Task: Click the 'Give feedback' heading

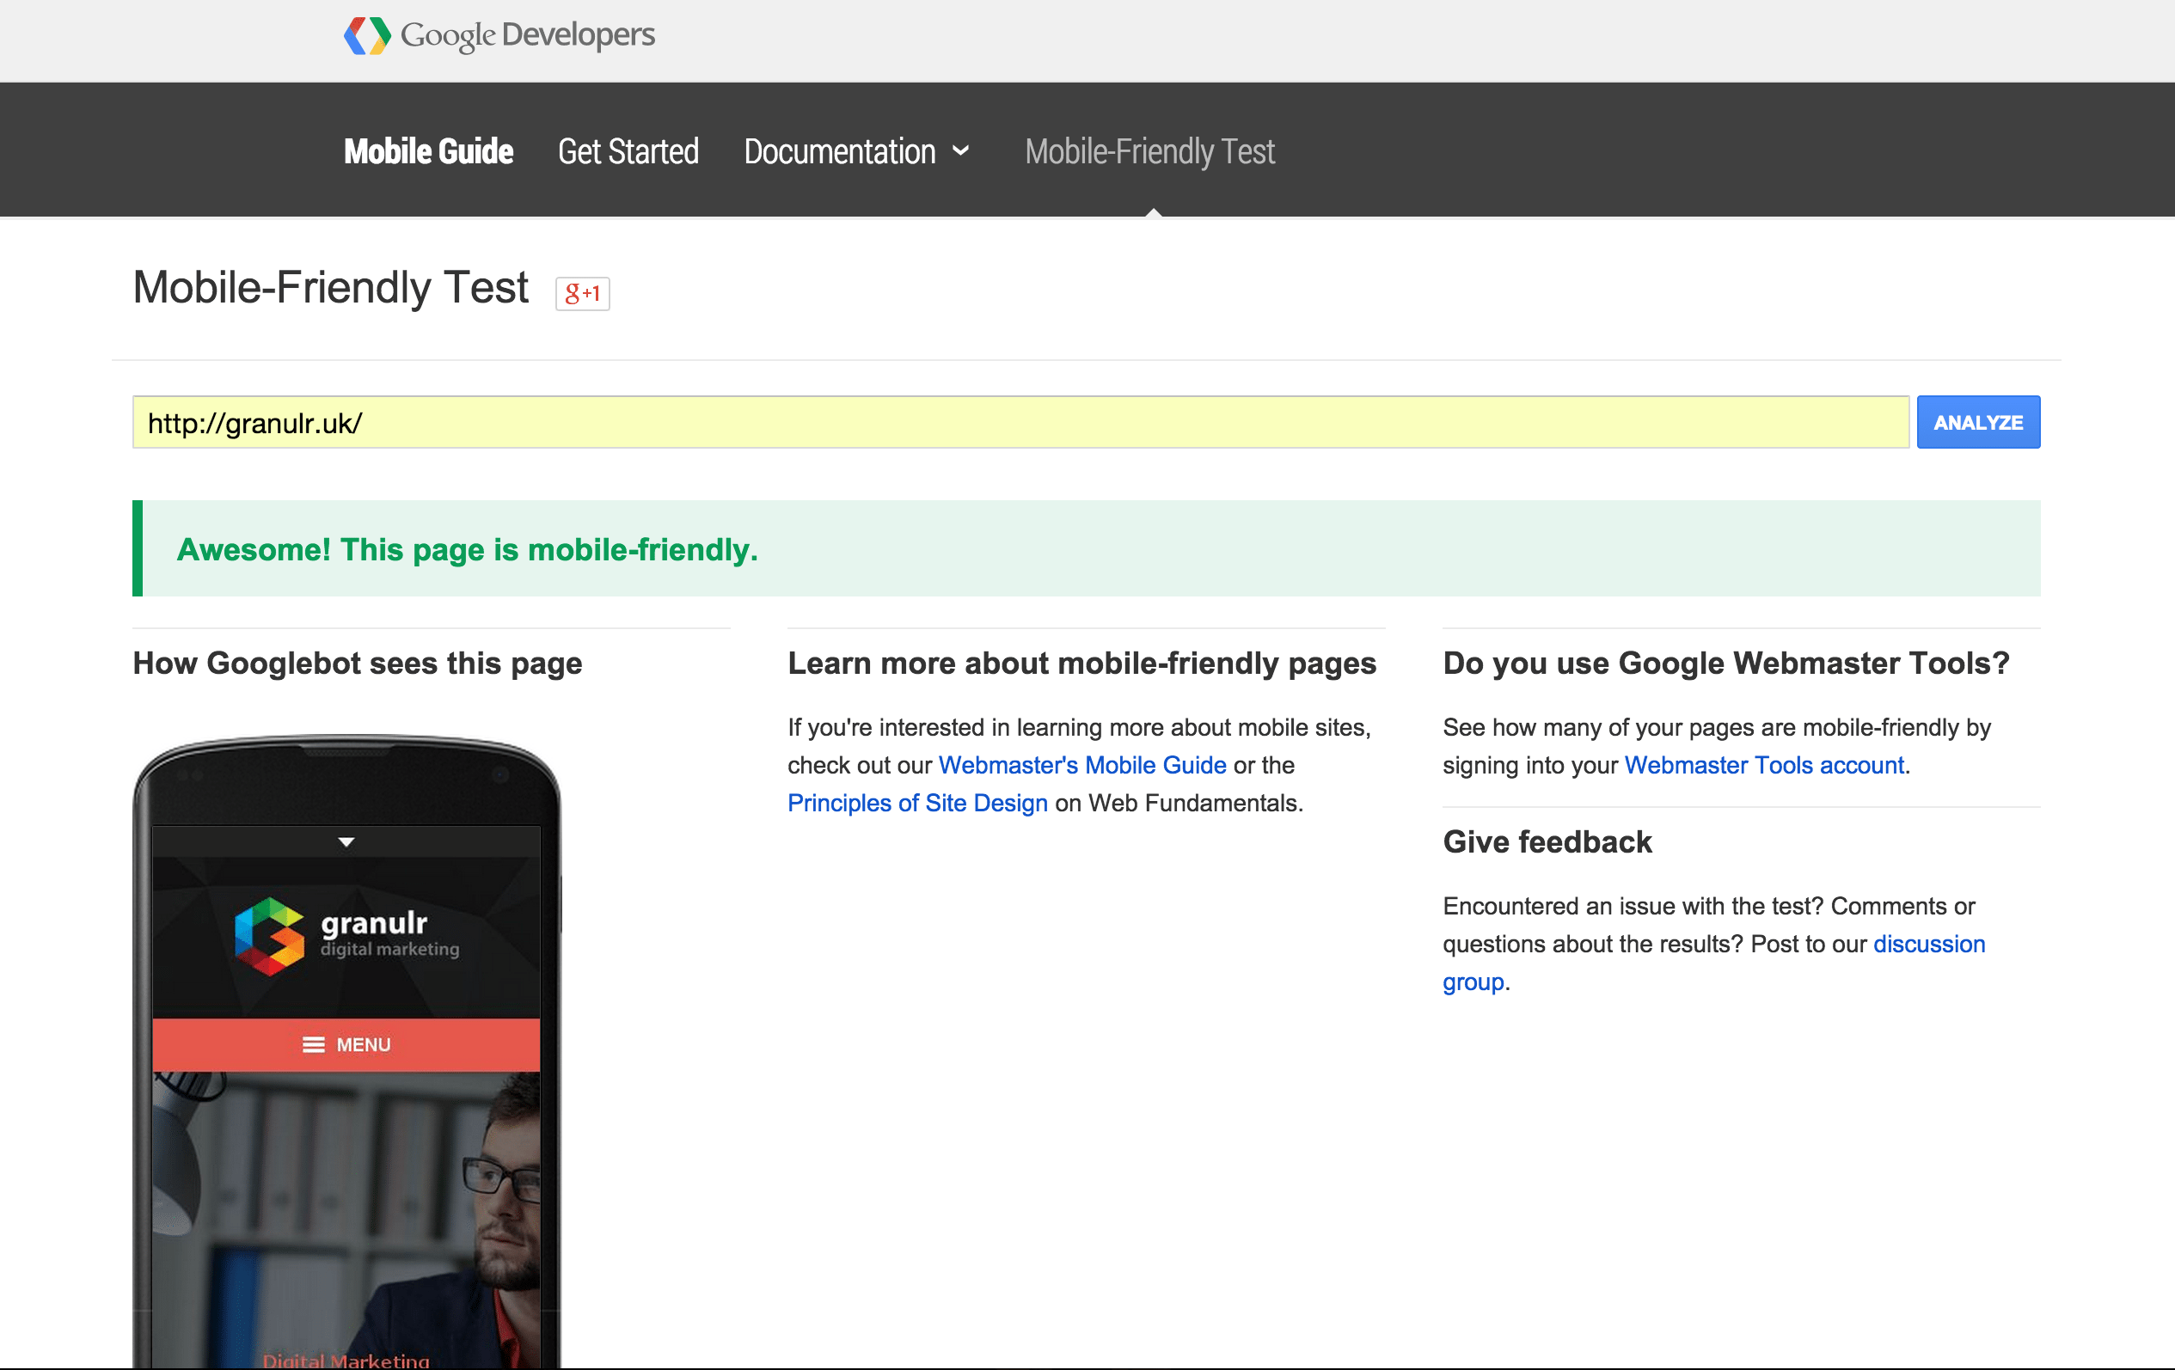Action: 1547,841
